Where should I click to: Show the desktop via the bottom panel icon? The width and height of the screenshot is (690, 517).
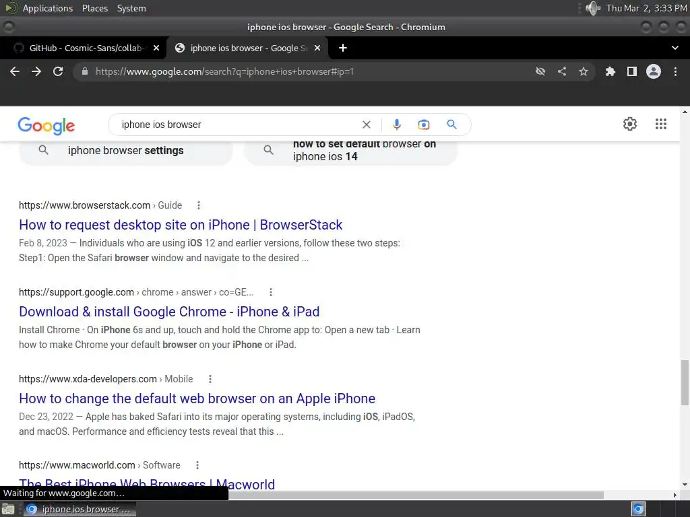click(8, 509)
